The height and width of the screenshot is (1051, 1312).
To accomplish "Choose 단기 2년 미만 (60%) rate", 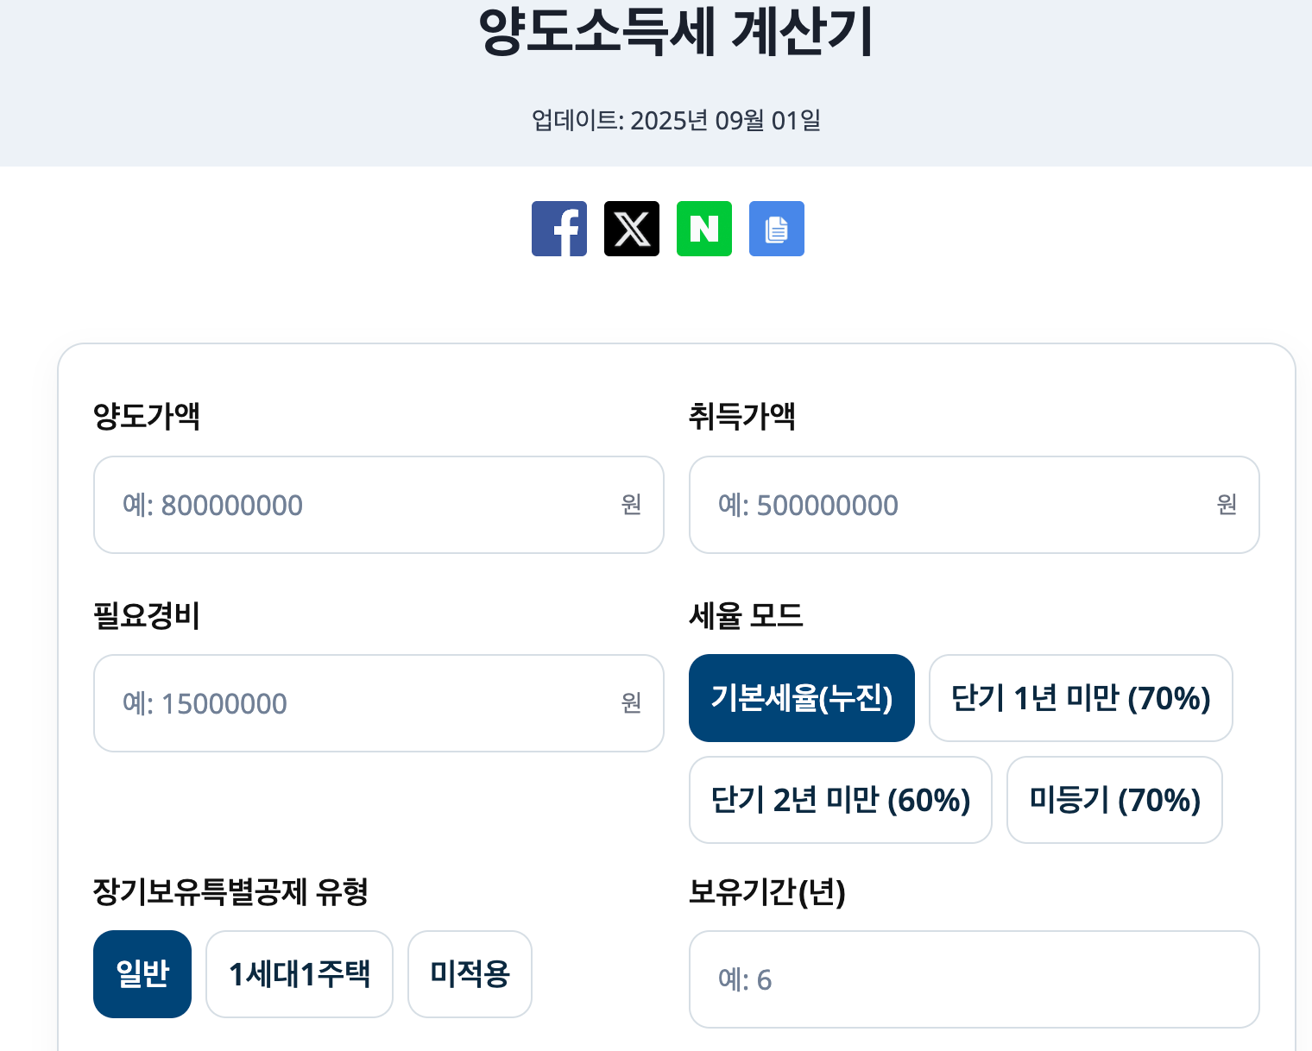I will click(840, 800).
